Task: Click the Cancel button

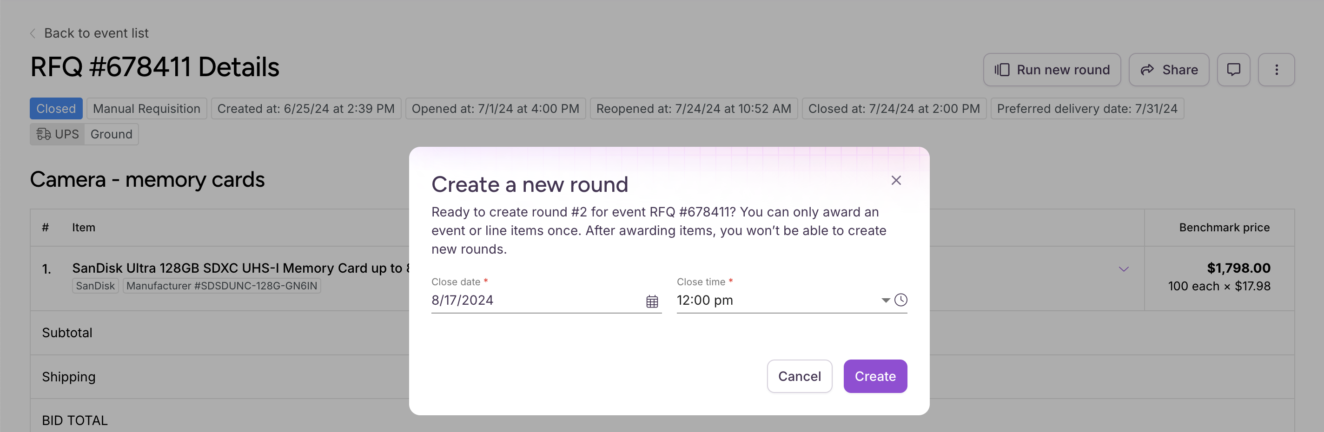Action: [x=799, y=376]
